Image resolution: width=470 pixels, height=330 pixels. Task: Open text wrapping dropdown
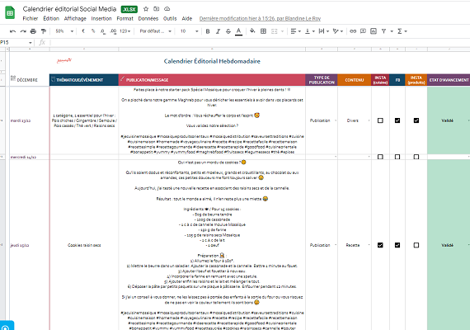(324, 31)
